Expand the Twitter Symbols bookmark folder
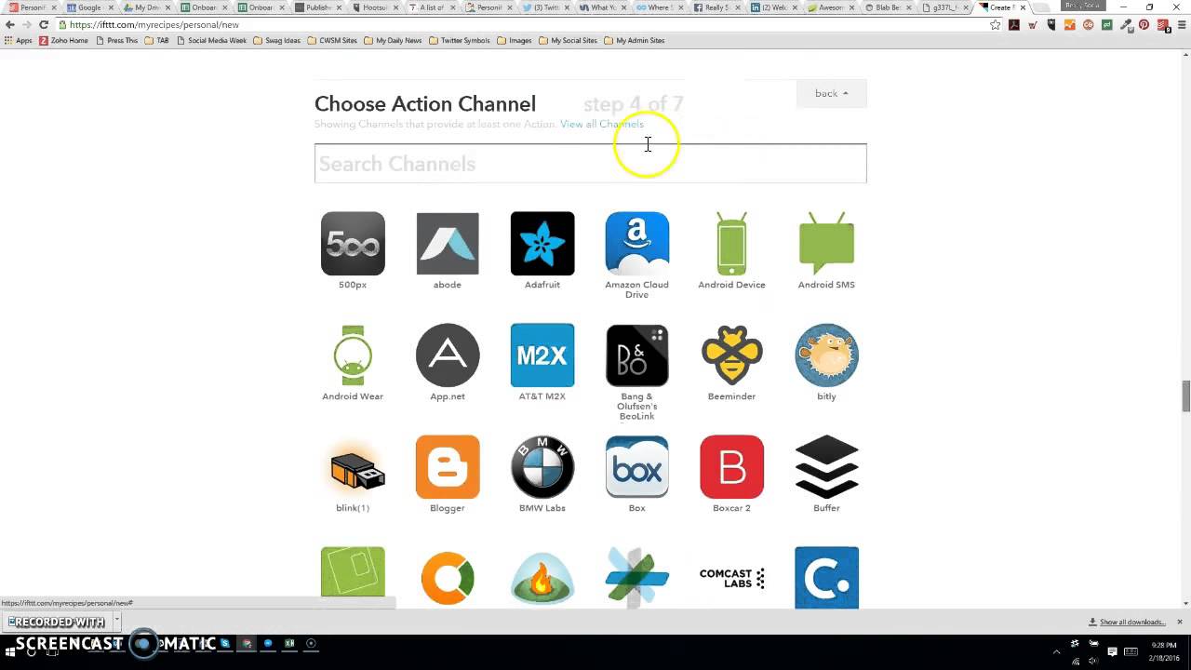This screenshot has width=1191, height=670. (x=459, y=41)
